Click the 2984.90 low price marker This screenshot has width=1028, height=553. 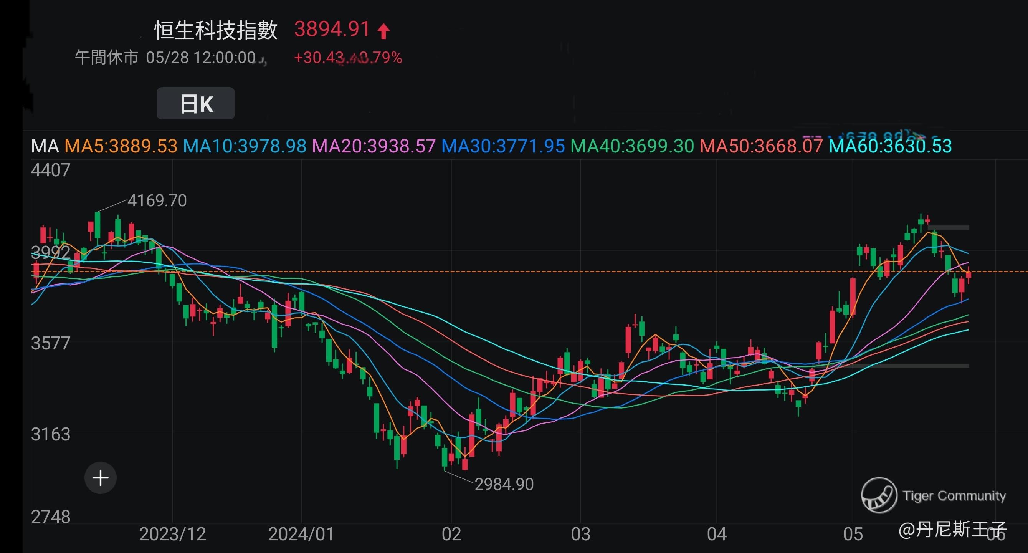coord(504,484)
